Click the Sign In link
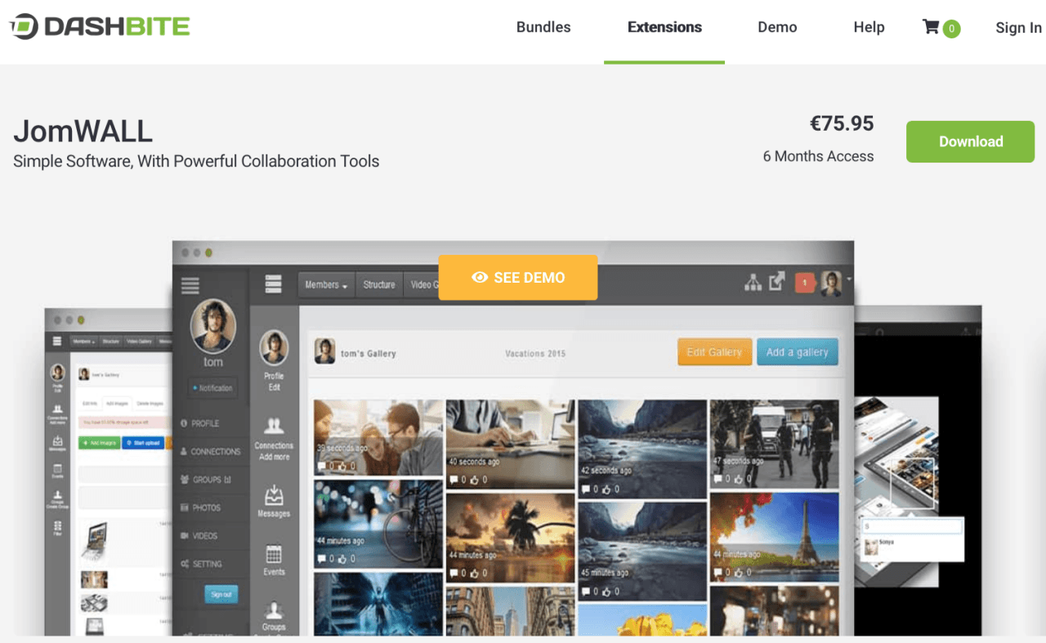The width and height of the screenshot is (1046, 643). click(x=1018, y=28)
